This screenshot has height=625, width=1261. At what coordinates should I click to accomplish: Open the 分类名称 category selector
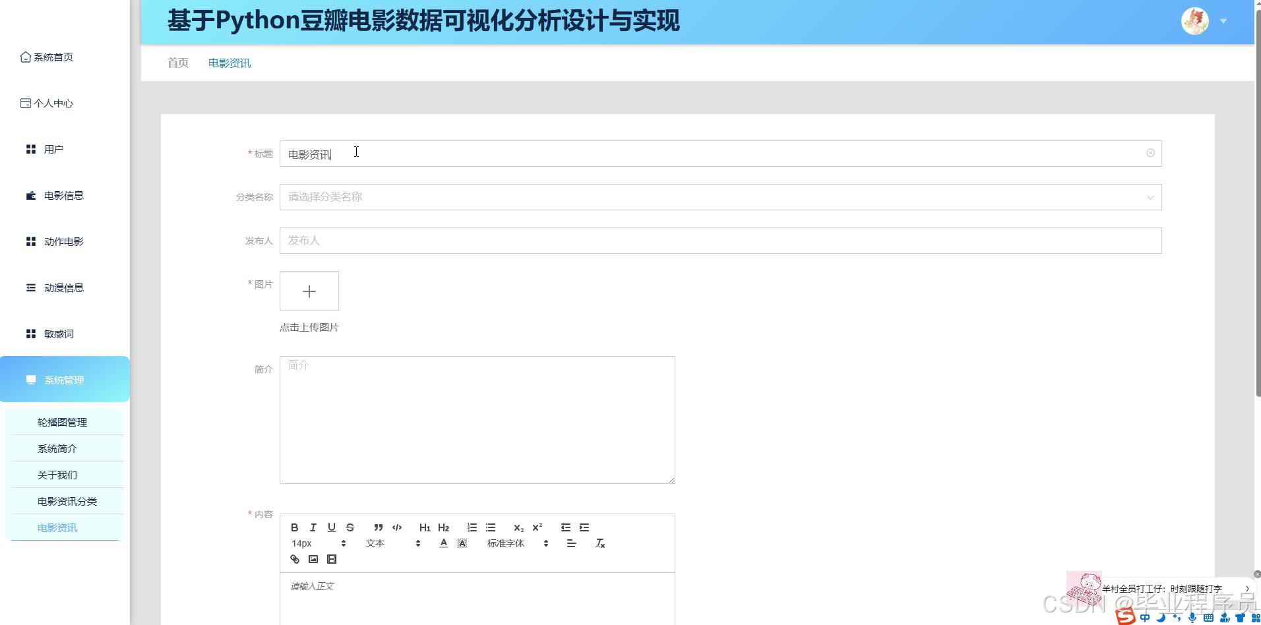tap(720, 196)
